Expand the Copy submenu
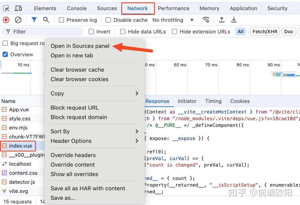Screen dimensions: 300x205 coord(94,93)
